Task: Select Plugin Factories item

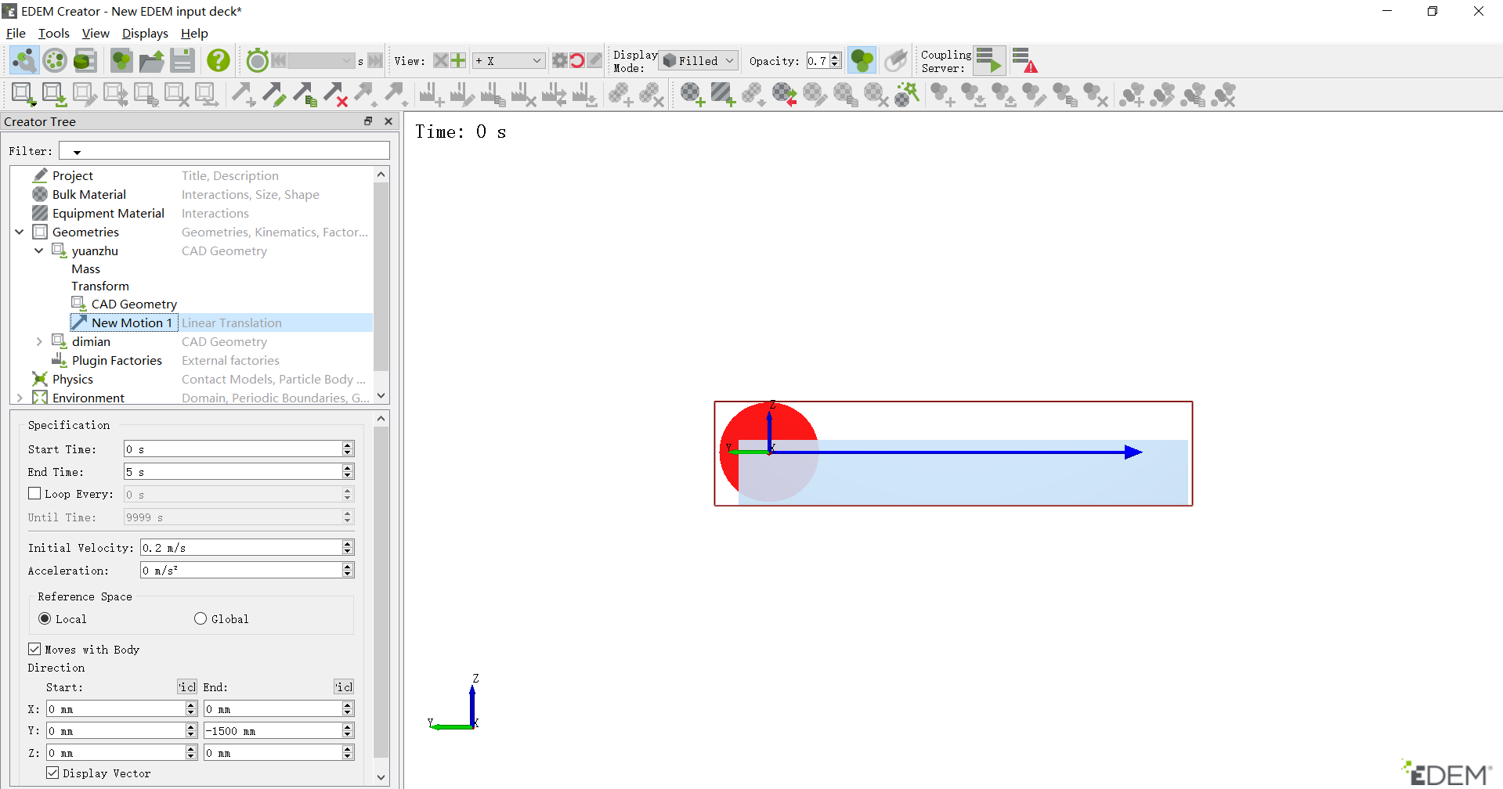Action: pos(117,360)
